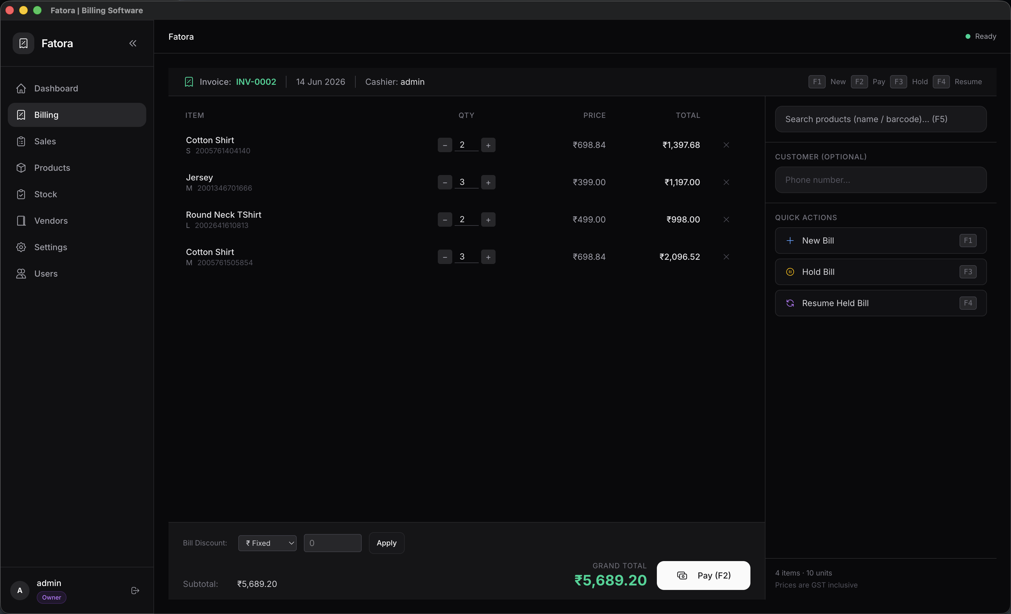The height and width of the screenshot is (614, 1011).
Task: Decrease quantity of Cotton Shirt size M
Action: (445, 257)
